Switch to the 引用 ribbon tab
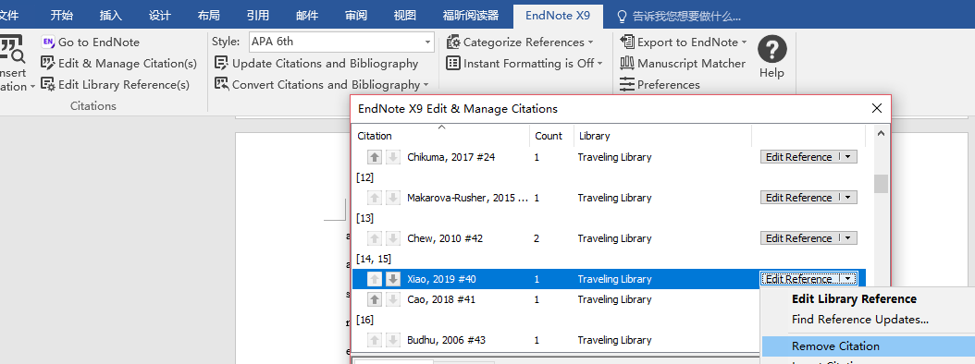The height and width of the screenshot is (364, 975). tap(257, 16)
